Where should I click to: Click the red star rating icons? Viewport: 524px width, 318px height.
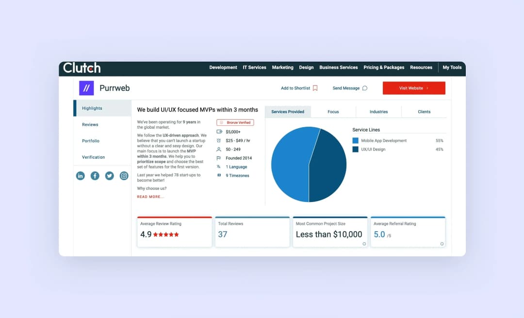166,234
